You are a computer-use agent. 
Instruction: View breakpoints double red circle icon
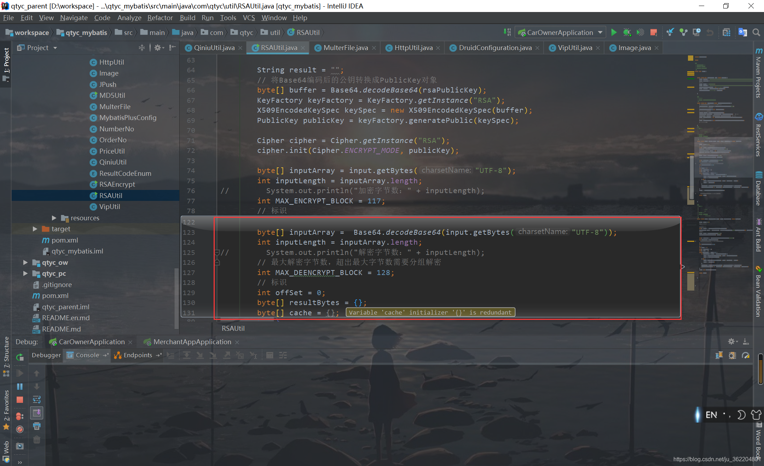[x=20, y=416]
